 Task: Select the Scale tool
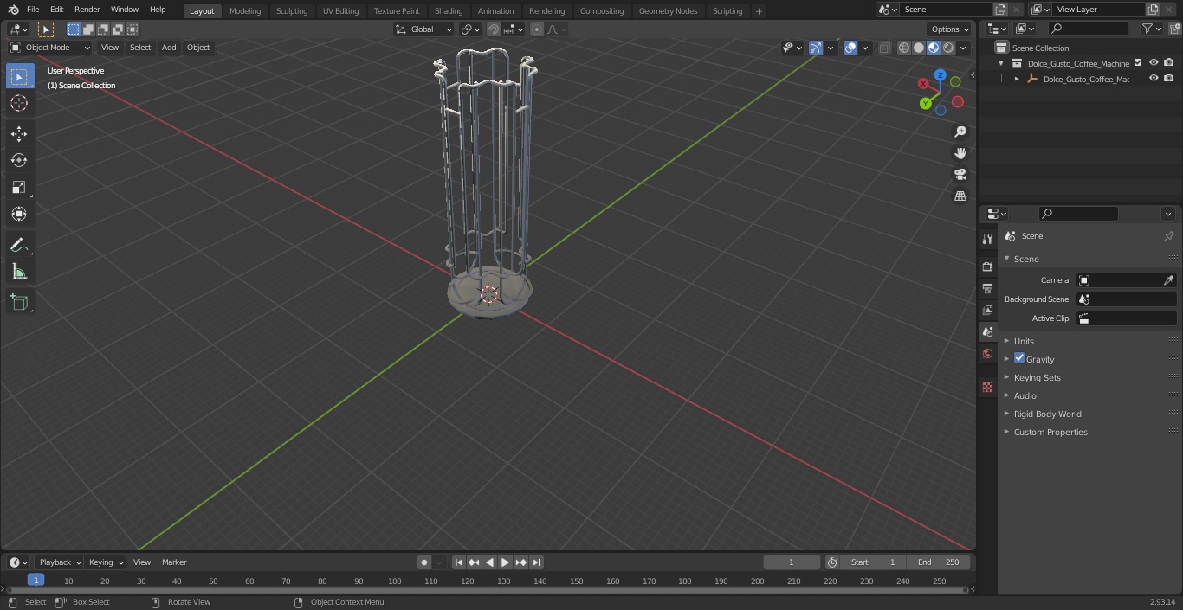(19, 187)
